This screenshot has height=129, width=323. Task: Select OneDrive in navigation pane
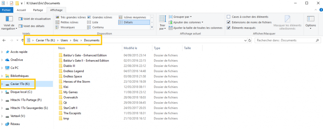click(16, 60)
